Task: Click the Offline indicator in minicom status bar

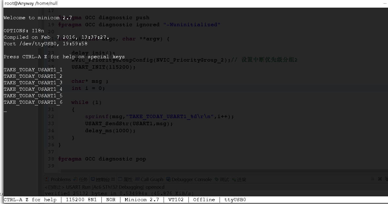Action: [204, 200]
